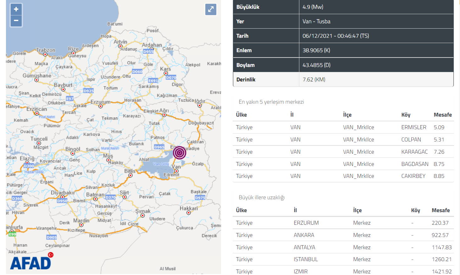
Task: Click the Derinlik depth value cell
Action: pos(314,80)
